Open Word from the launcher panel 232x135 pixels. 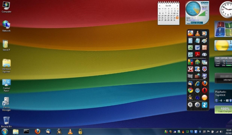pos(198,48)
